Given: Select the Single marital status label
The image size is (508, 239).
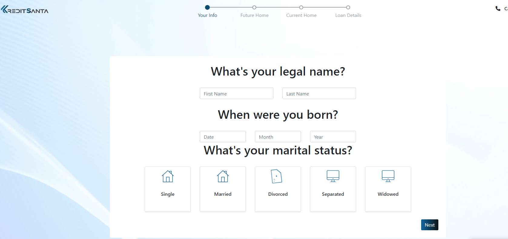Looking at the screenshot, I should tap(168, 194).
